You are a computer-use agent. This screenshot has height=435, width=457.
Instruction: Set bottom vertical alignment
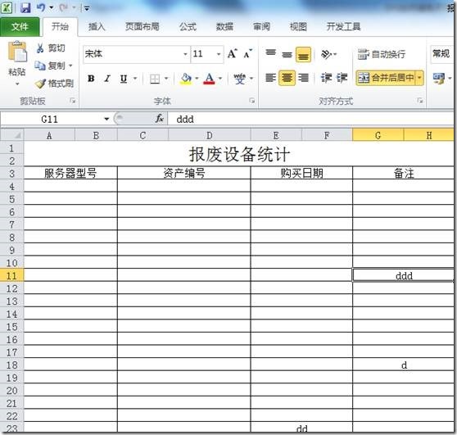tap(303, 55)
